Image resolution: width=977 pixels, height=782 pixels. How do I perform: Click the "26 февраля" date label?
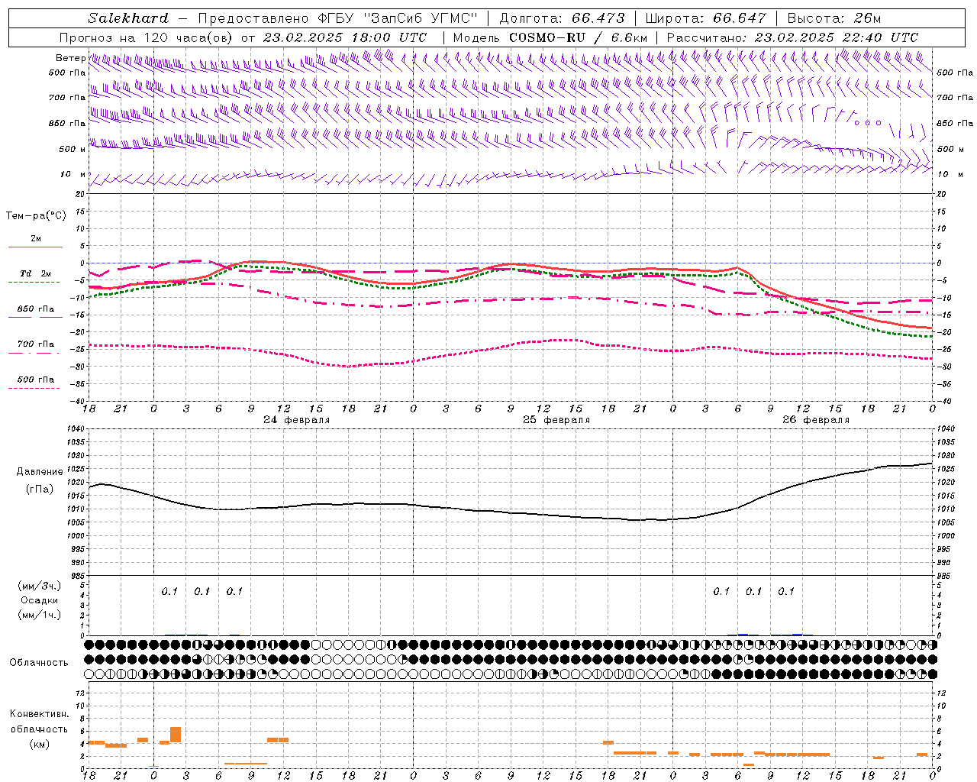coord(816,420)
